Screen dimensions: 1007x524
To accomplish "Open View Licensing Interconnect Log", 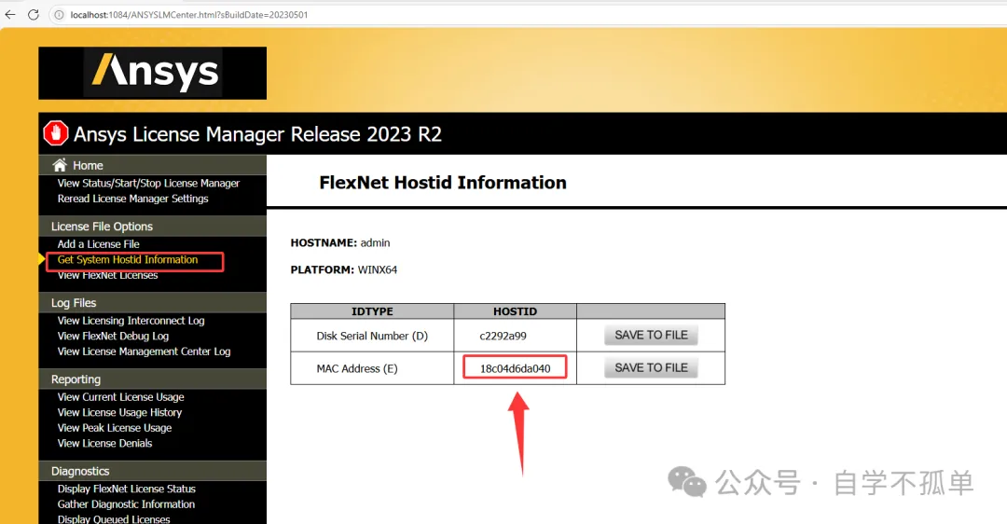I will coord(131,321).
